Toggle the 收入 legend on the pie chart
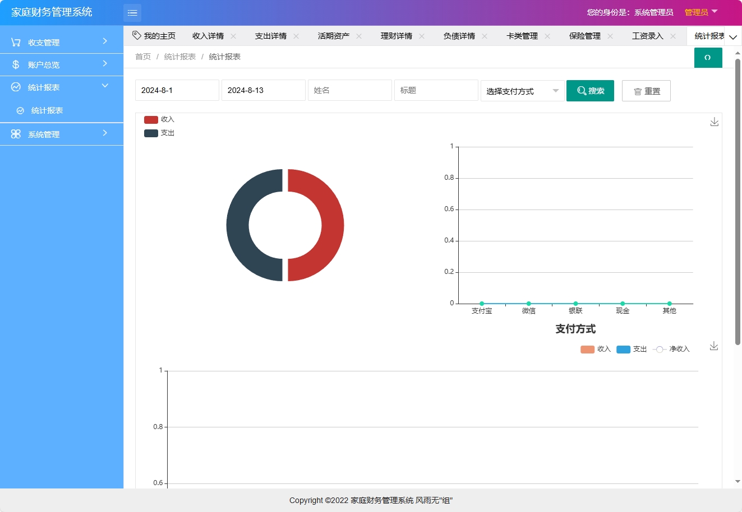Image resolution: width=742 pixels, height=512 pixels. [x=160, y=119]
